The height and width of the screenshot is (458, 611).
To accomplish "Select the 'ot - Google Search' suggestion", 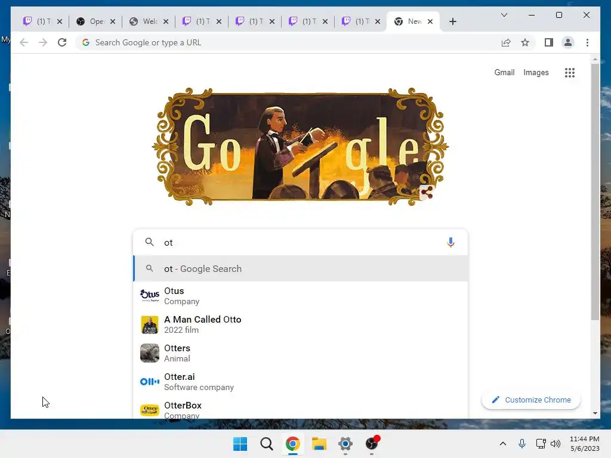I will [300, 269].
